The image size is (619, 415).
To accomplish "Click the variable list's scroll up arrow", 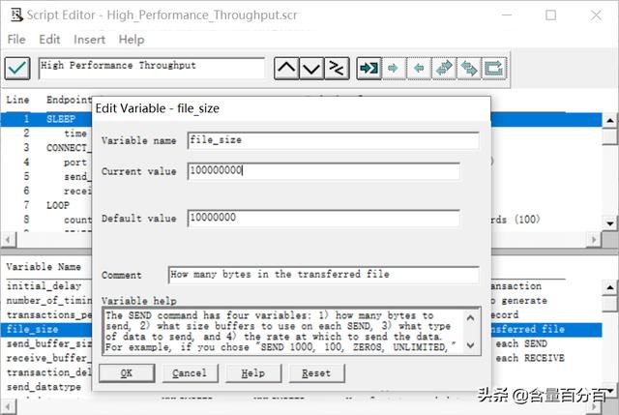I will (x=610, y=287).
